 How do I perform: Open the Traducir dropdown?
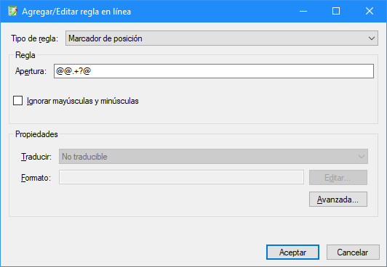[x=213, y=157]
